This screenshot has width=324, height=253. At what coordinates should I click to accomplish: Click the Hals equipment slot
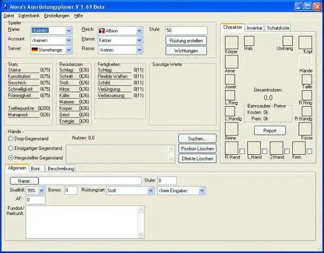coord(249,41)
